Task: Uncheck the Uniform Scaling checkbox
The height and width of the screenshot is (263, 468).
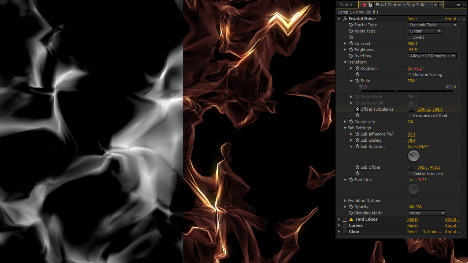Action: click(x=409, y=75)
